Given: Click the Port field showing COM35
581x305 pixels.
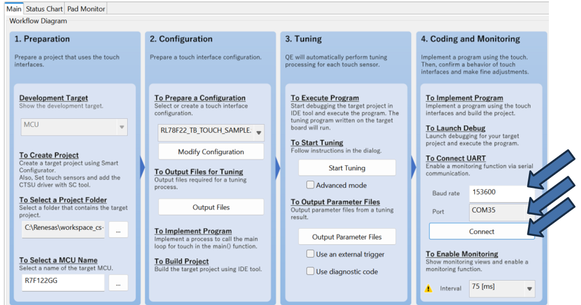Looking at the screenshot, I should (x=497, y=211).
